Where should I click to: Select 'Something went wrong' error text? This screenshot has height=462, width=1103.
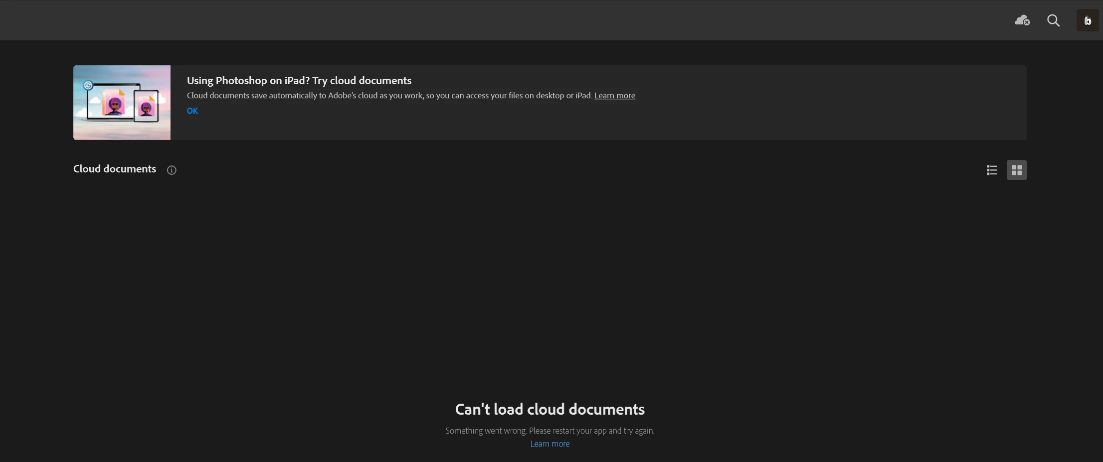click(550, 431)
